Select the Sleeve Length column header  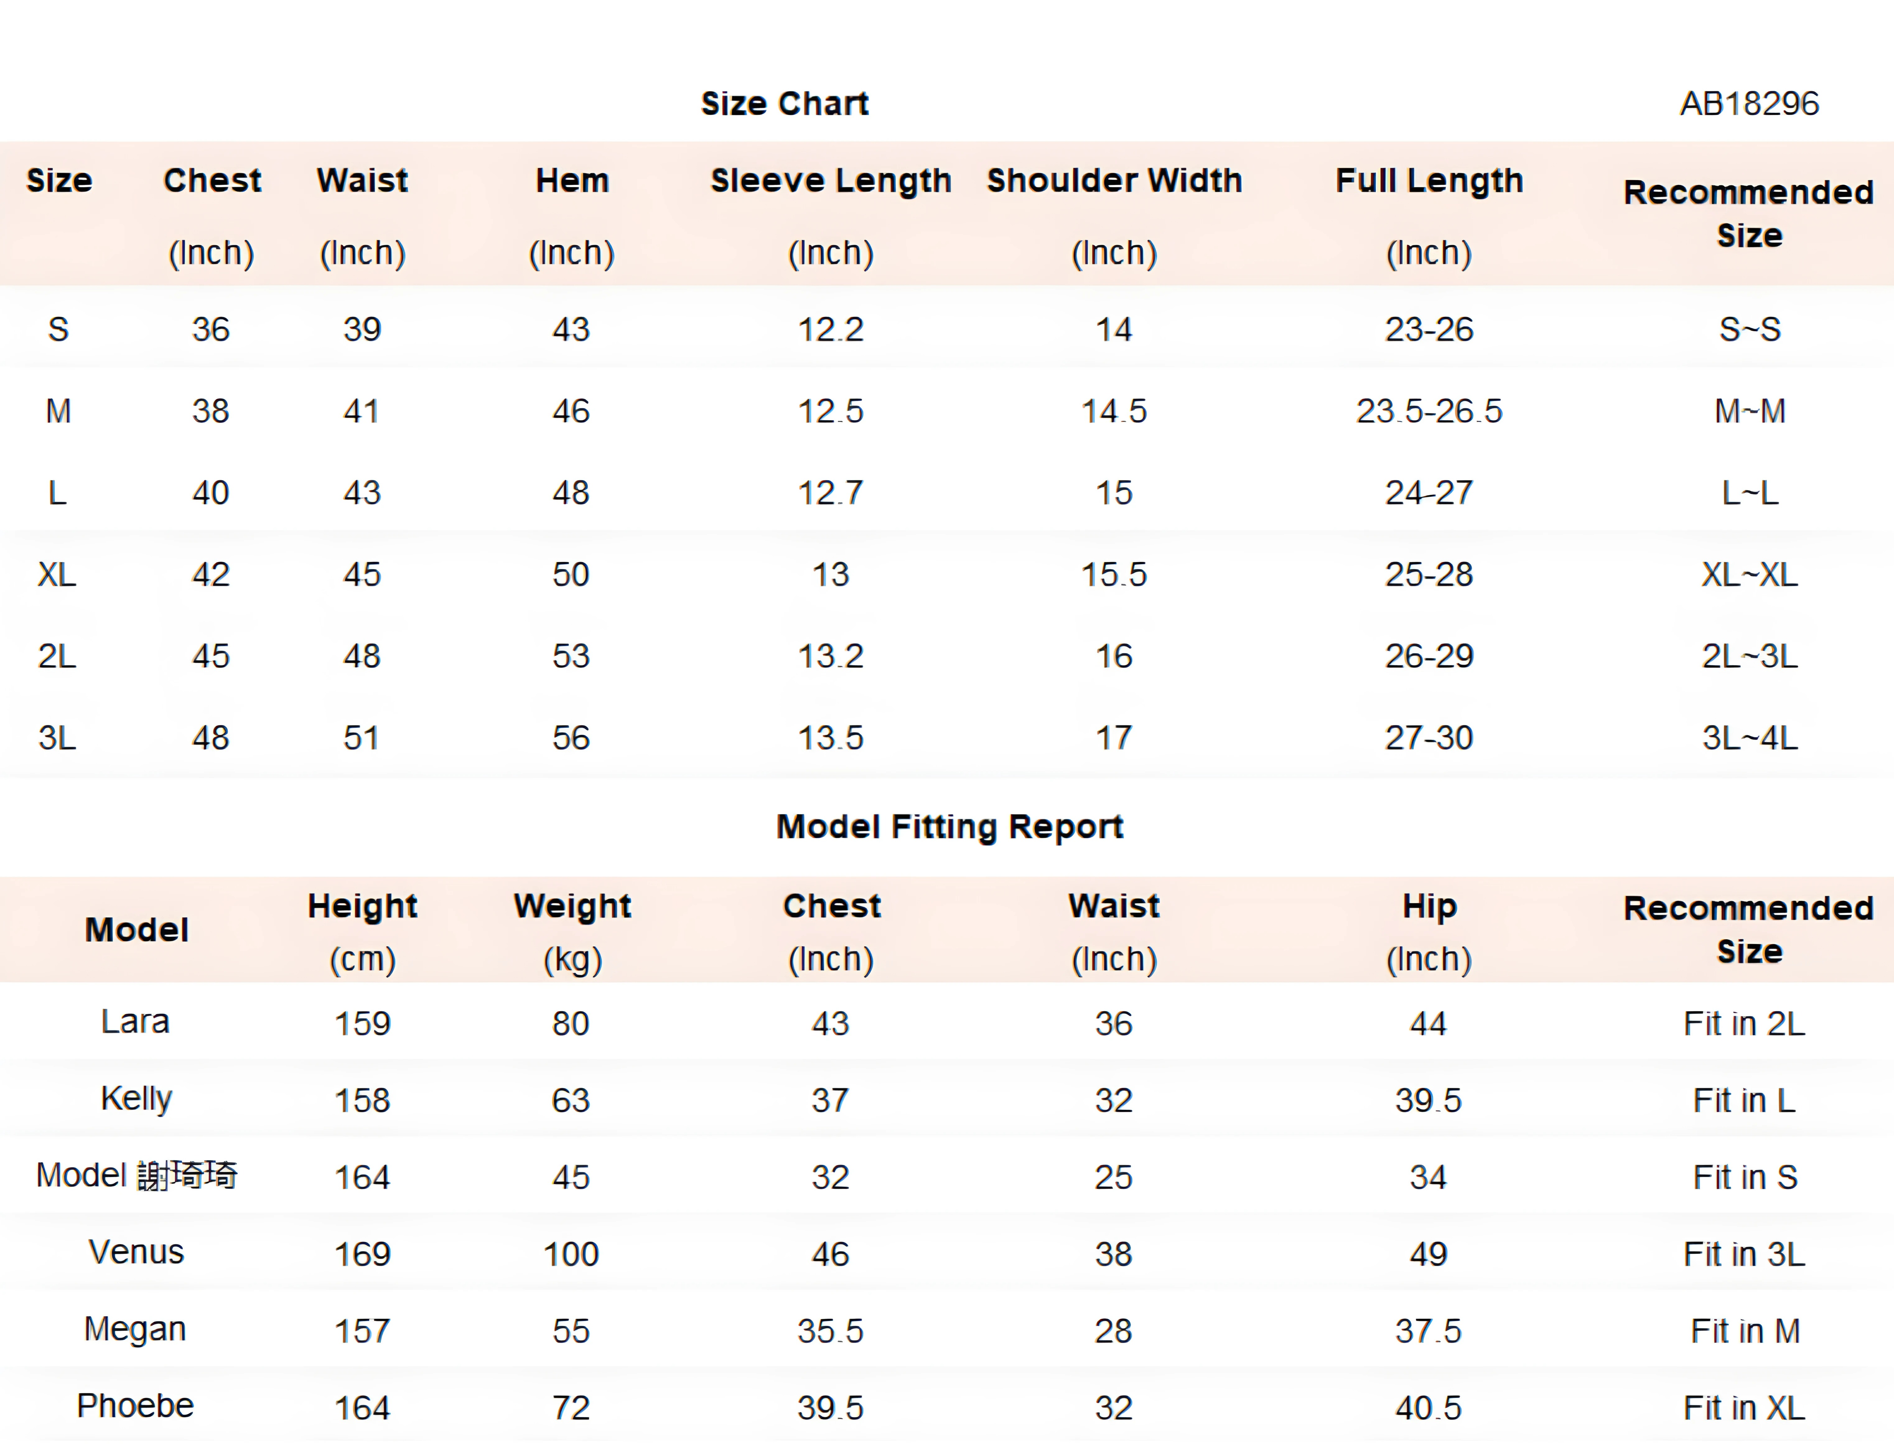coord(830,181)
